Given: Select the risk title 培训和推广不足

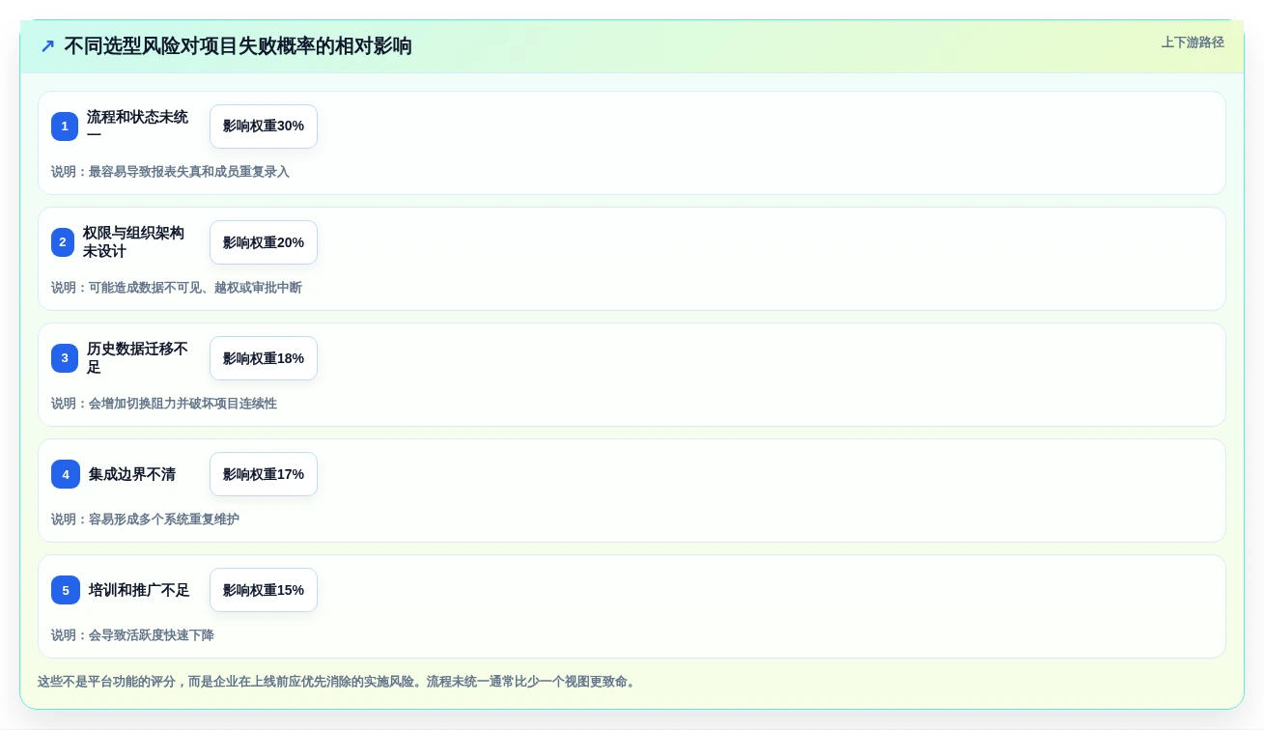Looking at the screenshot, I should point(139,590).
